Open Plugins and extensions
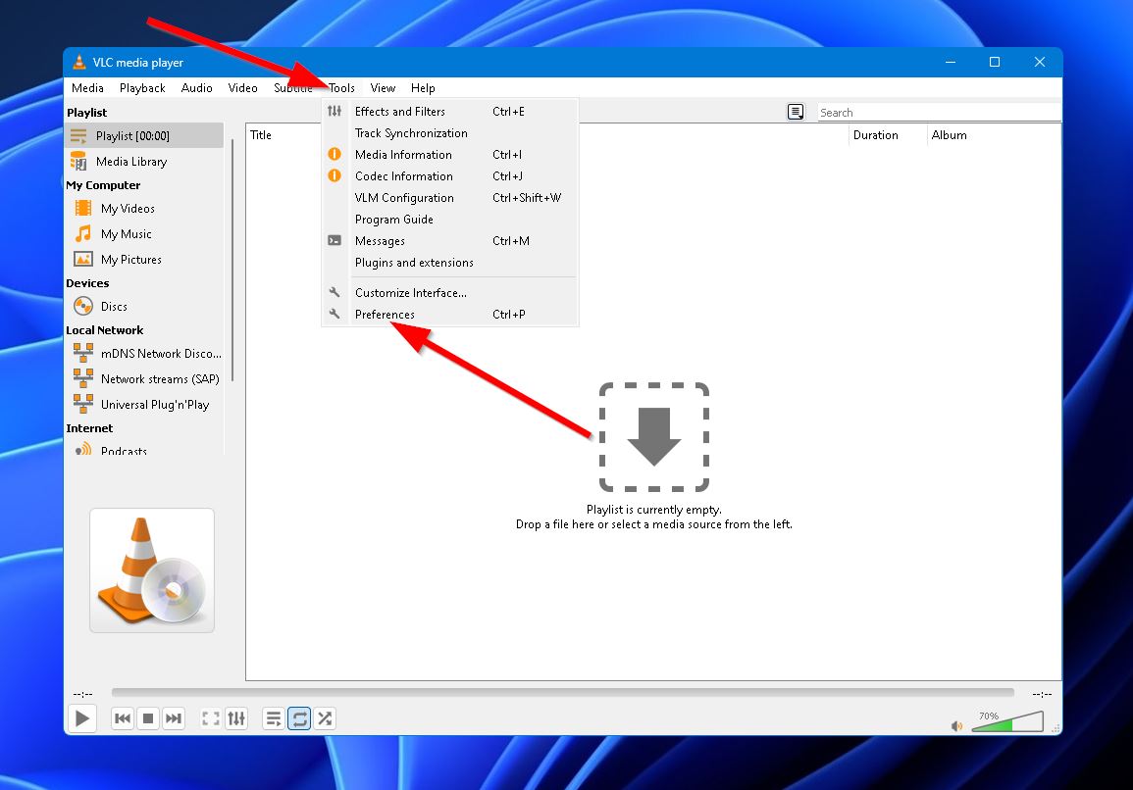 450,263
